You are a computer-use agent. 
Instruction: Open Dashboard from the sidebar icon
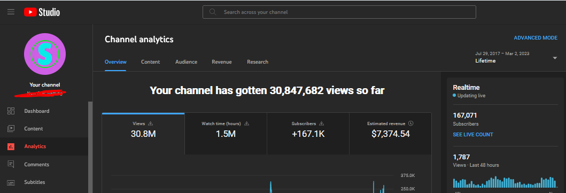pos(11,111)
